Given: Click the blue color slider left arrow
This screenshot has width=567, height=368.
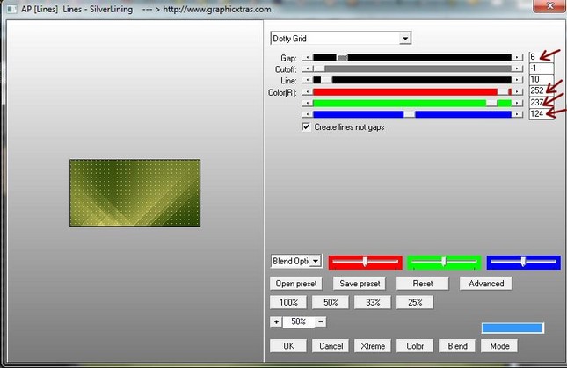Looking at the screenshot, I should pos(307,113).
